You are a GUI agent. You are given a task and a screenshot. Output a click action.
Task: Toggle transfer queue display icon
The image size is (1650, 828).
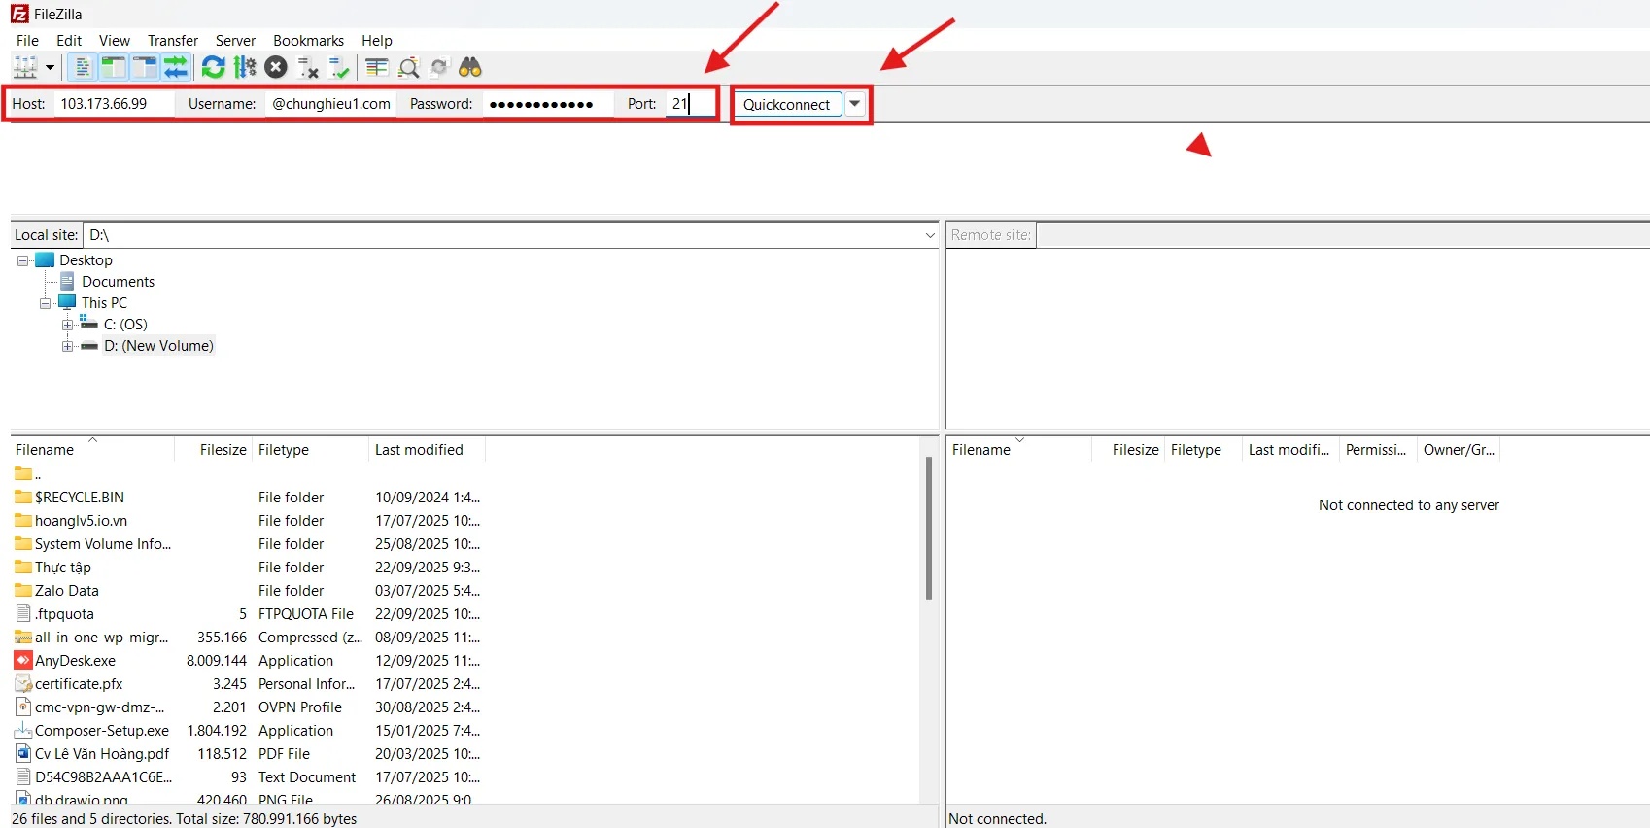pyautogui.click(x=176, y=67)
